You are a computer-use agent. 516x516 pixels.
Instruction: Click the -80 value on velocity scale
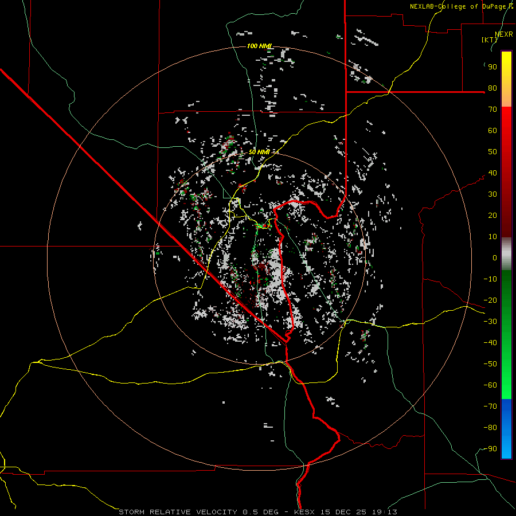pyautogui.click(x=490, y=428)
